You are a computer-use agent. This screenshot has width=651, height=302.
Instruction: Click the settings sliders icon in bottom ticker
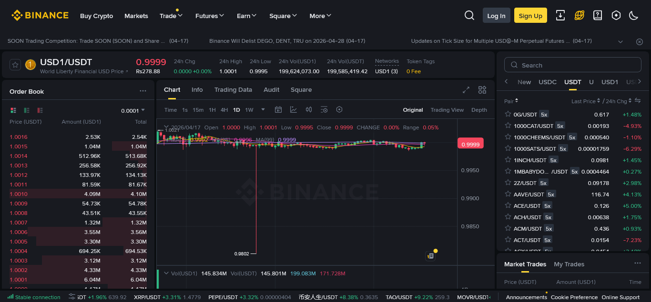72,297
